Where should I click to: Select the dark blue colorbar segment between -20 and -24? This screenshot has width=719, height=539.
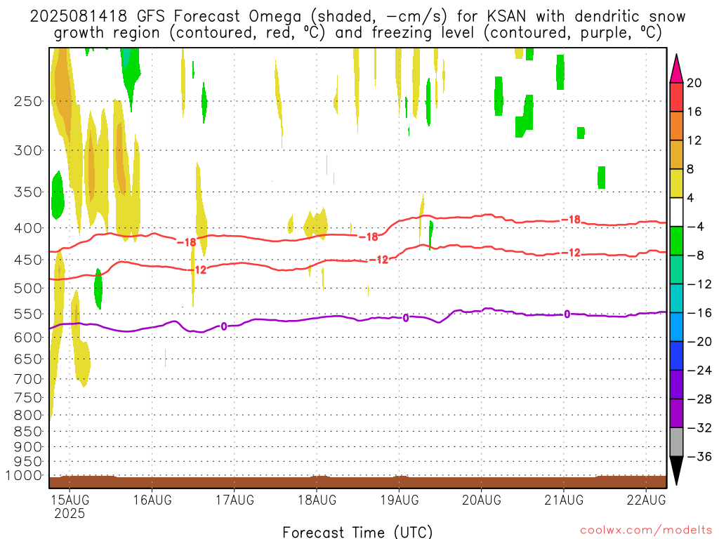click(676, 356)
